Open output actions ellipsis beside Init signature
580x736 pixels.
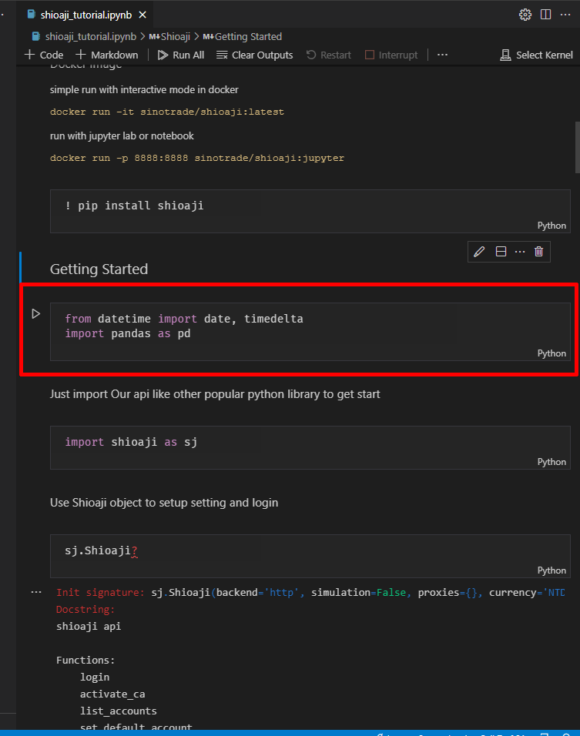pyautogui.click(x=36, y=592)
